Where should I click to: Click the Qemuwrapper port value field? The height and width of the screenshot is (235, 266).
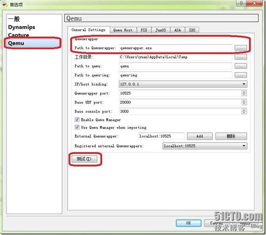tap(180, 93)
